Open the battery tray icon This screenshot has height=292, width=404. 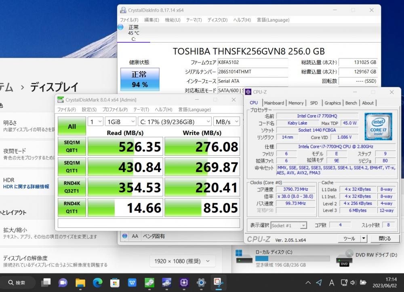[x=363, y=283]
